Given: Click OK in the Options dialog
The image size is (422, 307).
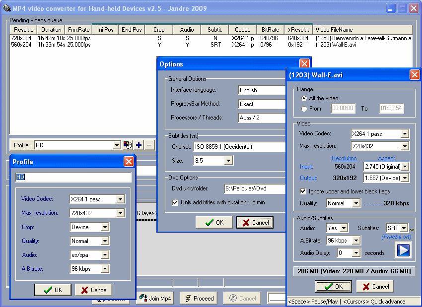Looking at the screenshot, I should (214, 223).
